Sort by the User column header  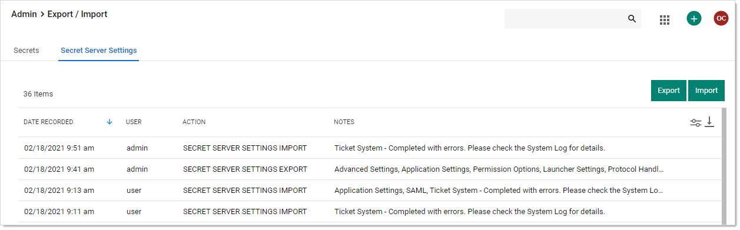coord(134,122)
